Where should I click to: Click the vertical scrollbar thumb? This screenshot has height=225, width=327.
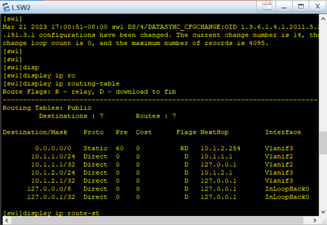(x=323, y=143)
